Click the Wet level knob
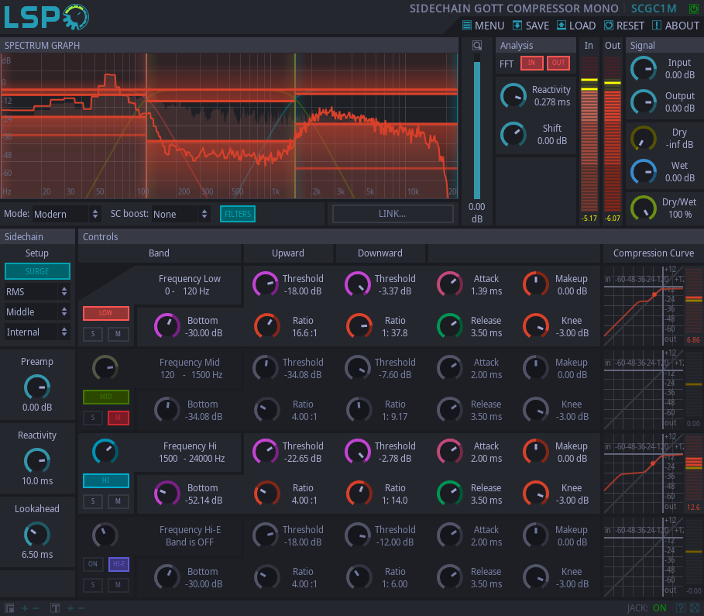Image resolution: width=704 pixels, height=616 pixels. [x=644, y=172]
